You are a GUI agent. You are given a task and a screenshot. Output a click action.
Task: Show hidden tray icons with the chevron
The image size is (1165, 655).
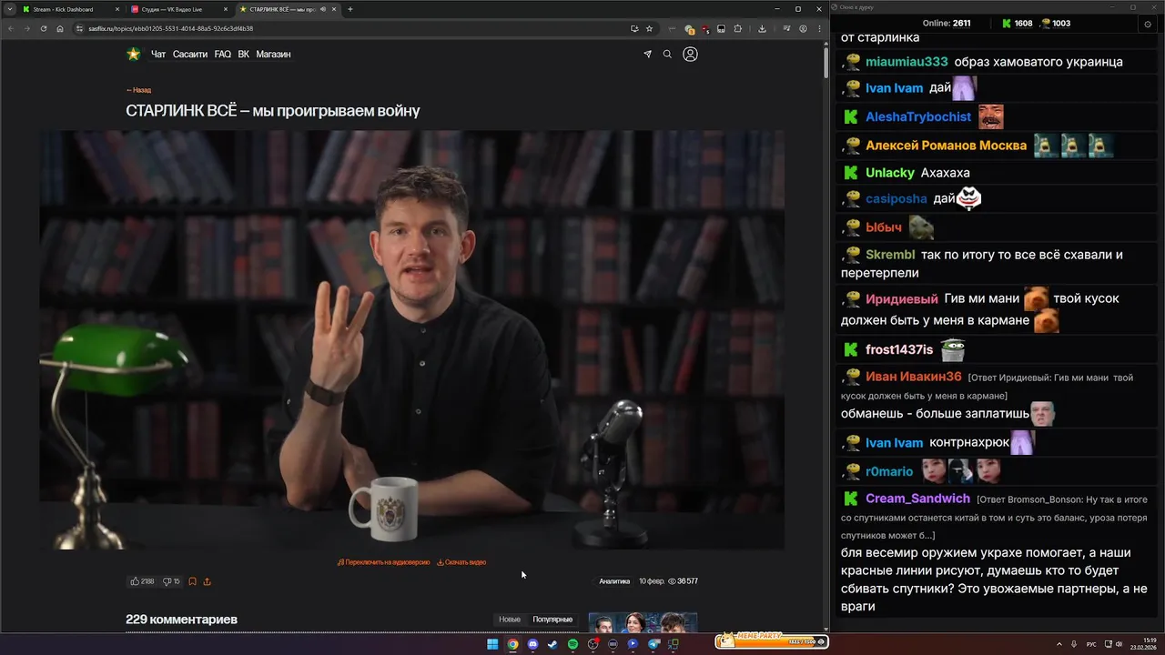[1060, 644]
